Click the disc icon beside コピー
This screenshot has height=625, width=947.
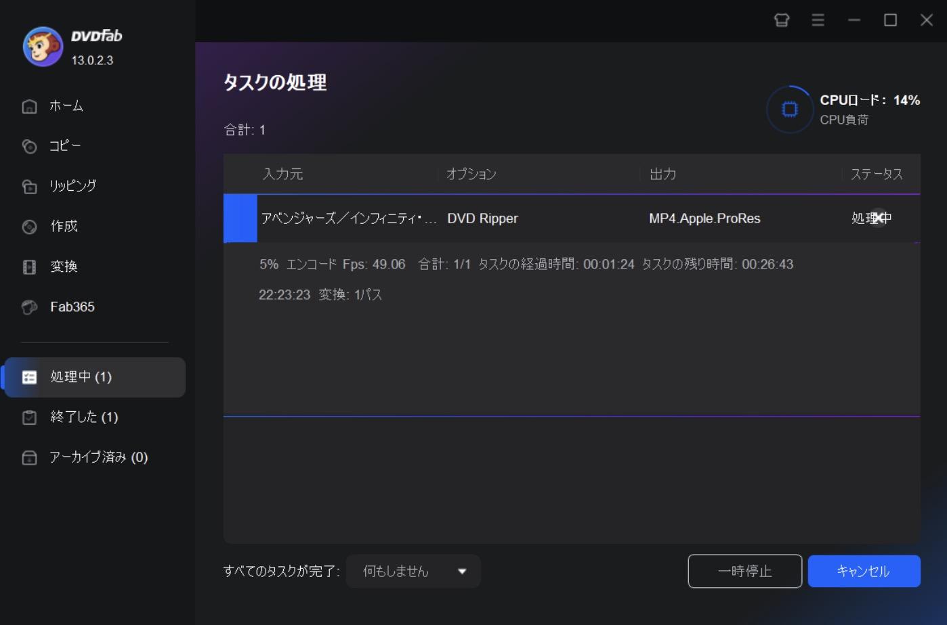click(x=29, y=146)
